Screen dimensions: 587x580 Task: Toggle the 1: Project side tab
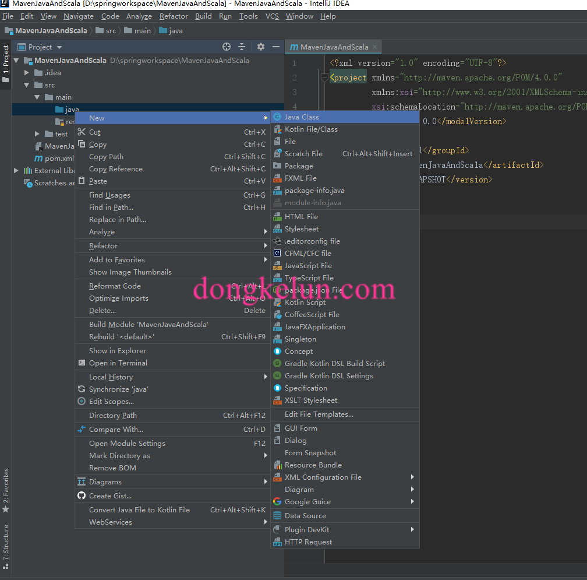coord(6,64)
